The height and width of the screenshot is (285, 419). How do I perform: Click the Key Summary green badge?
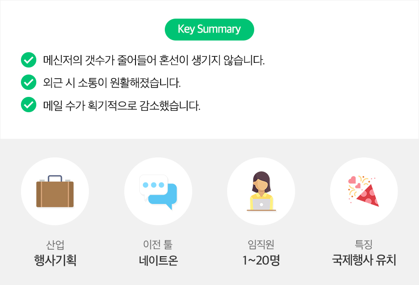tap(209, 29)
